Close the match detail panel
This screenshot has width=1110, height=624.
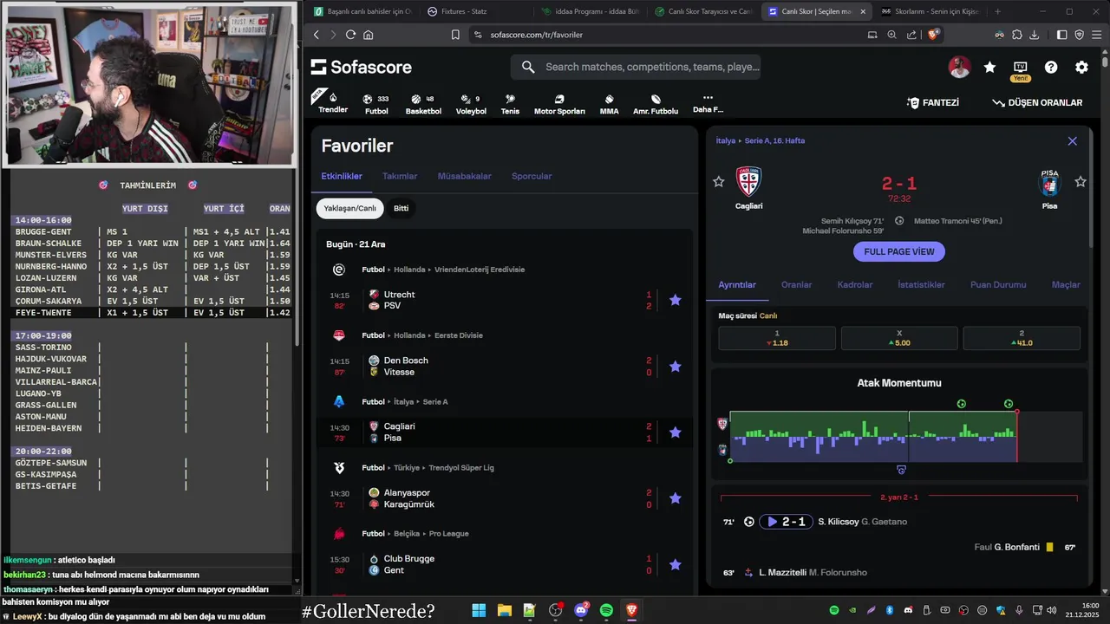pyautogui.click(x=1073, y=141)
